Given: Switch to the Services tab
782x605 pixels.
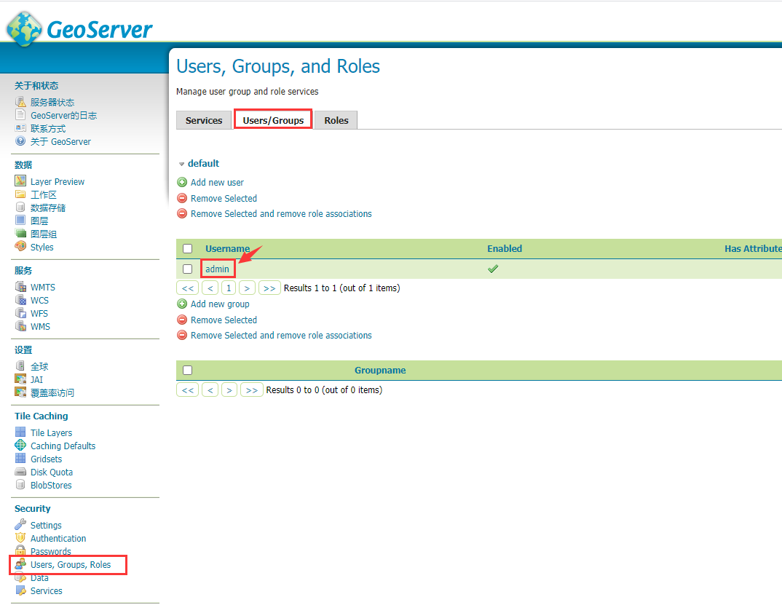Looking at the screenshot, I should [203, 119].
